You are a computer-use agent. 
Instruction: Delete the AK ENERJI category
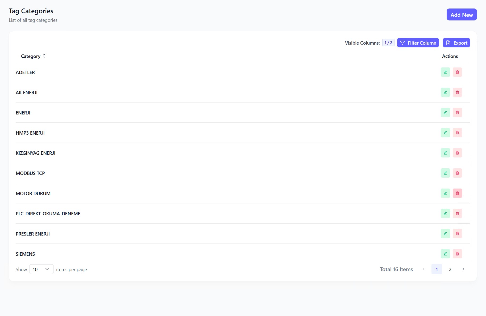click(x=457, y=92)
